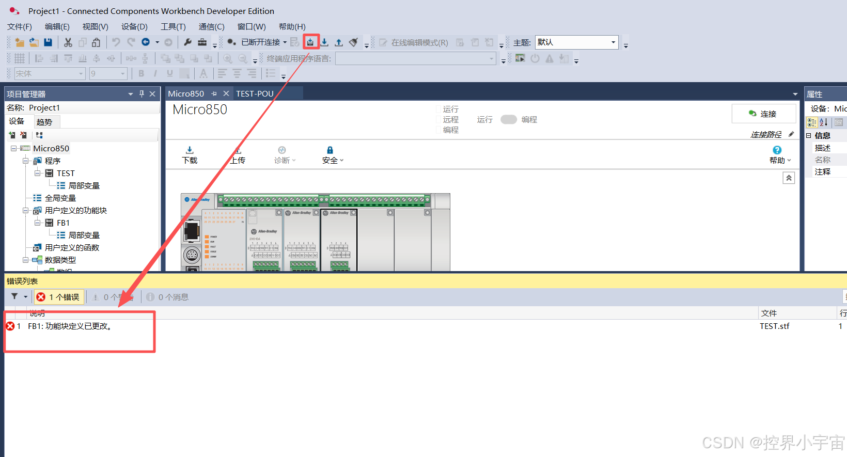Click the 文件 column header in error list
847x457 pixels.
(x=797, y=313)
